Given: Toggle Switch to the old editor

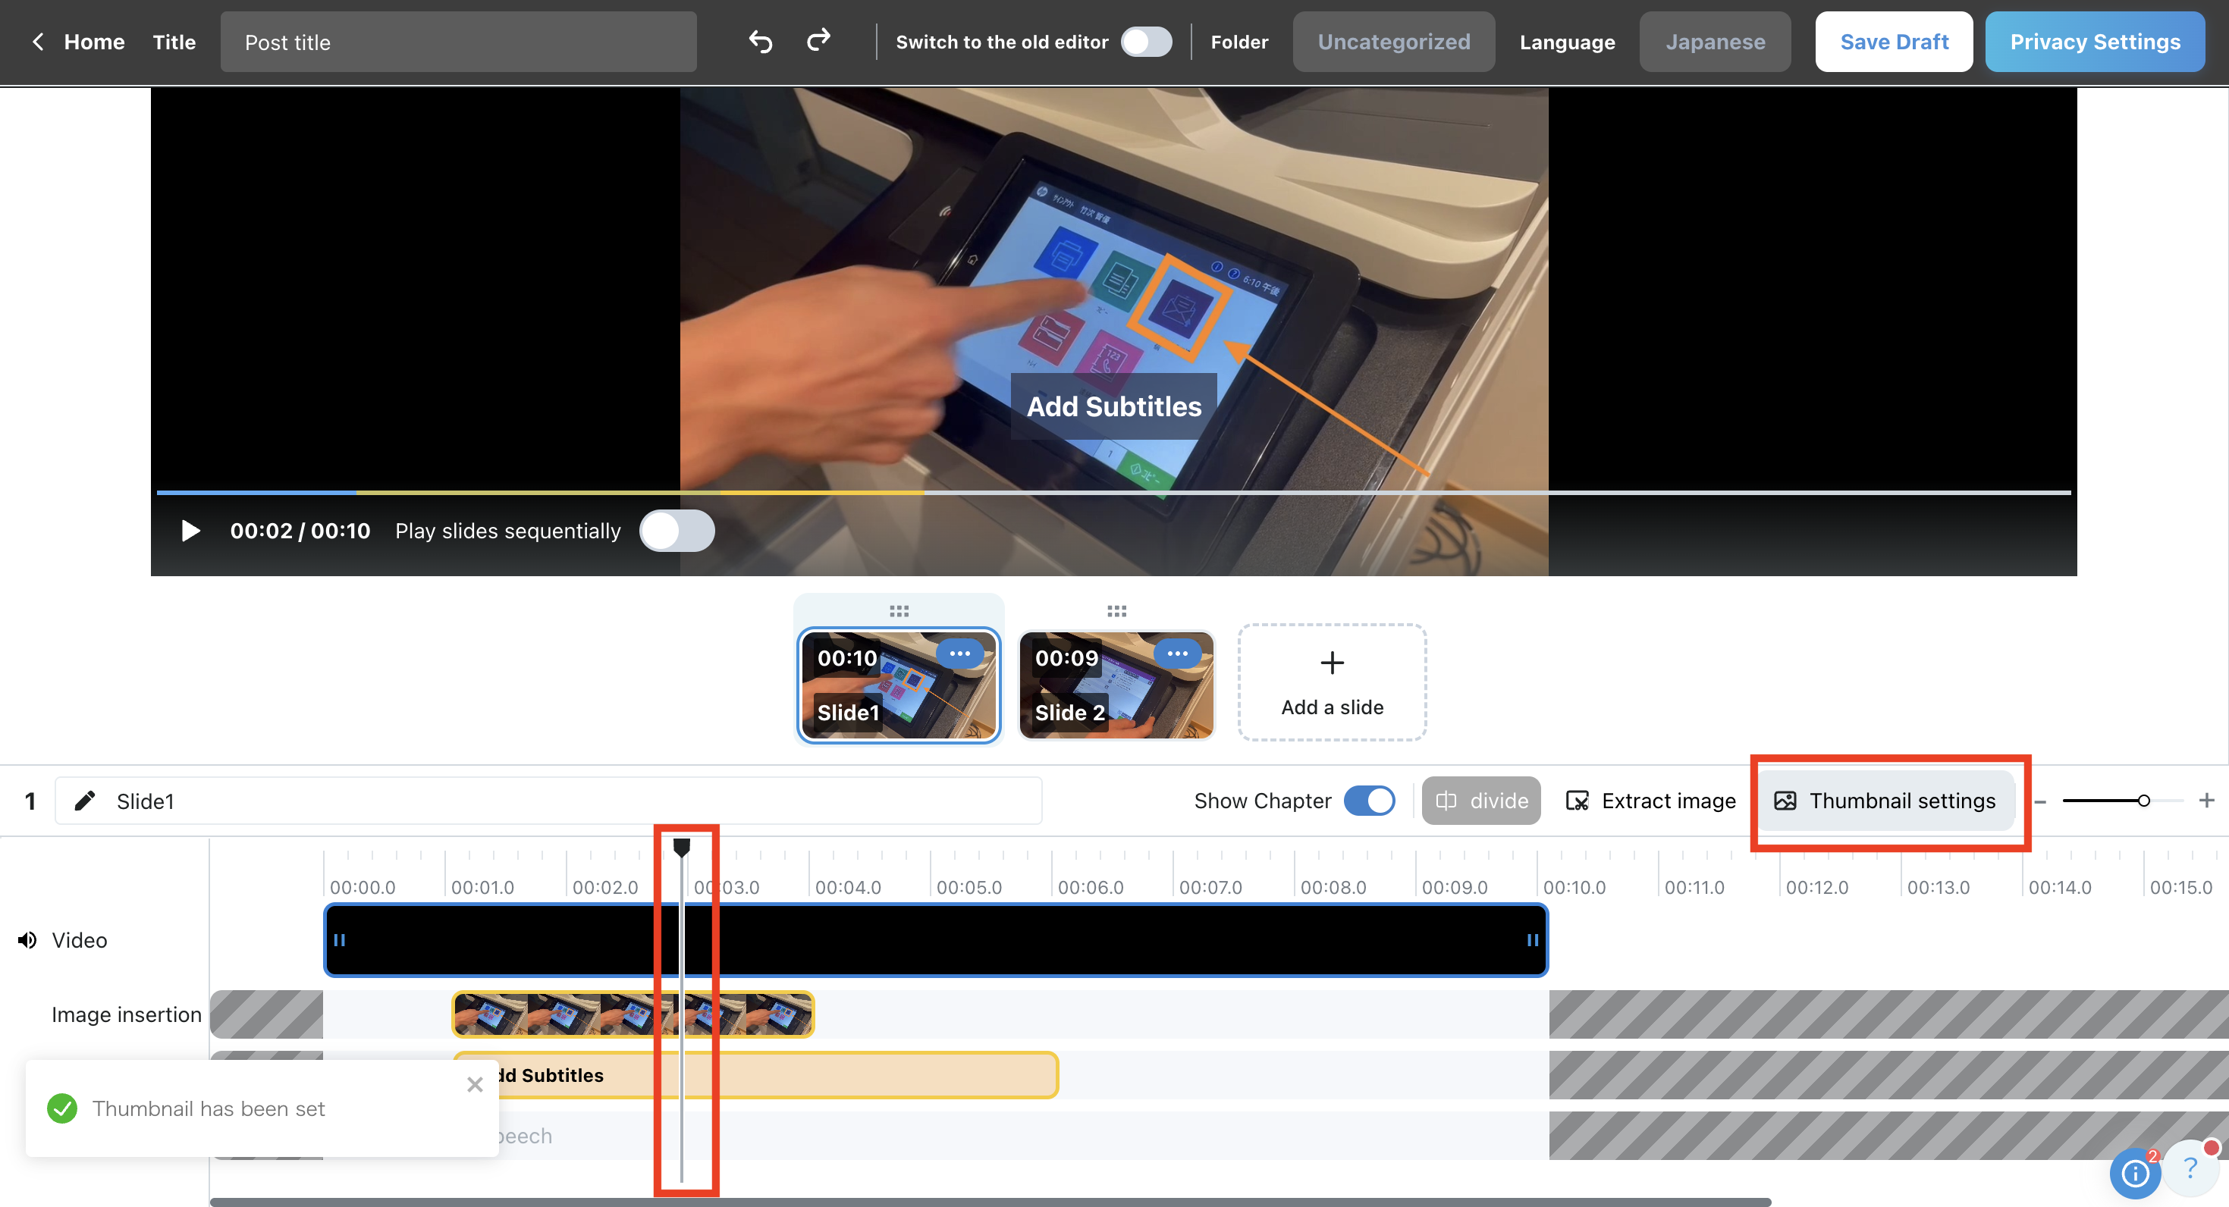Looking at the screenshot, I should (x=1146, y=42).
